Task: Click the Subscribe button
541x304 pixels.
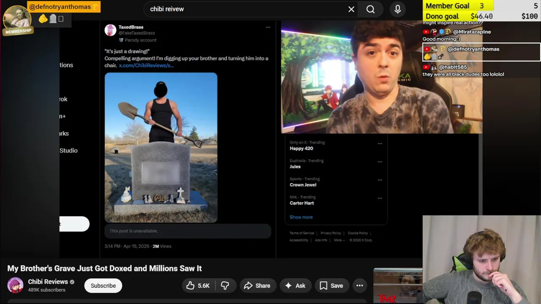Action: [x=103, y=286]
